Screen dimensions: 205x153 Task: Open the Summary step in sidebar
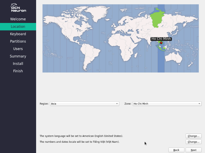[x=18, y=56]
